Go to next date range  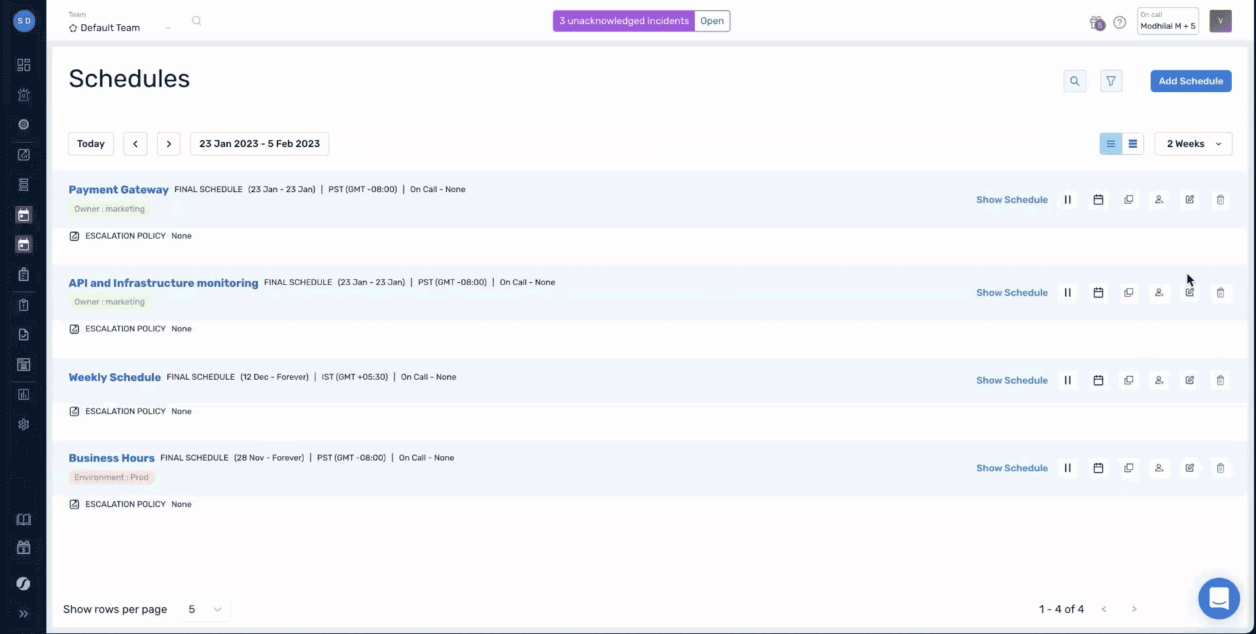click(x=169, y=144)
